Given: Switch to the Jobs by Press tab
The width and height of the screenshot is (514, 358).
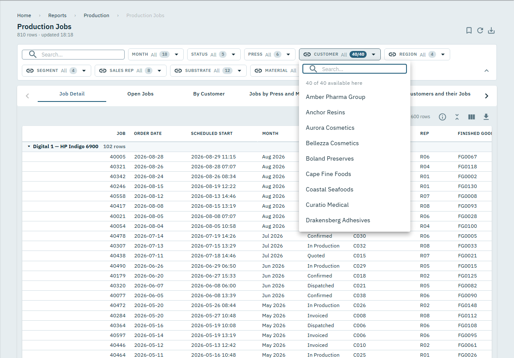Looking at the screenshot, I should tap(274, 94).
